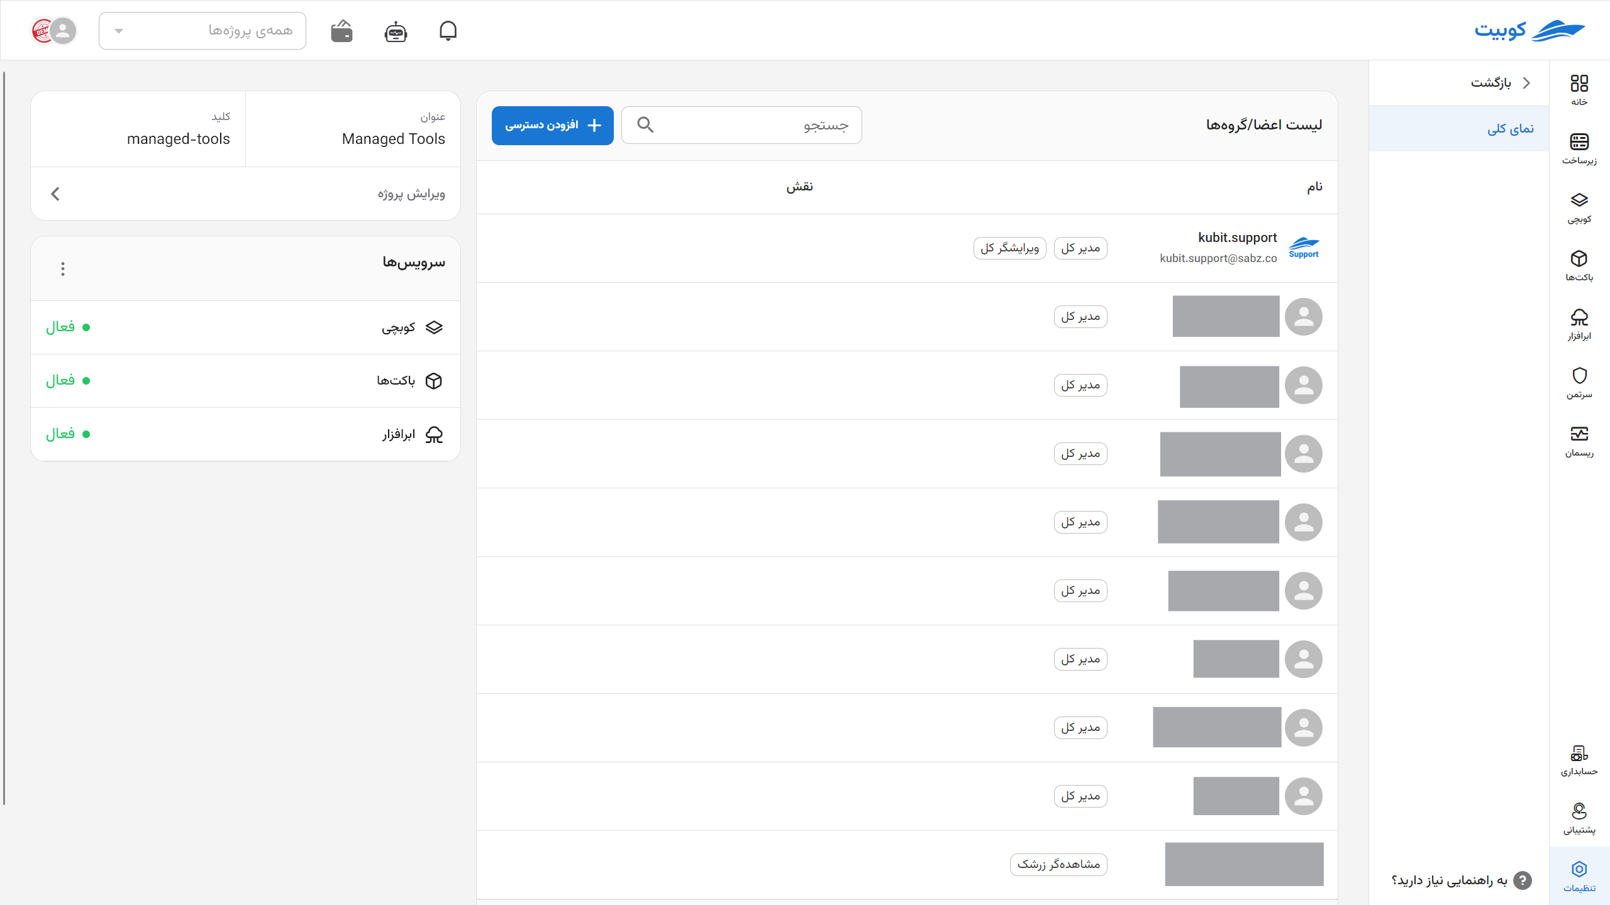Click ویرایشگر کل role badge

tap(1009, 248)
